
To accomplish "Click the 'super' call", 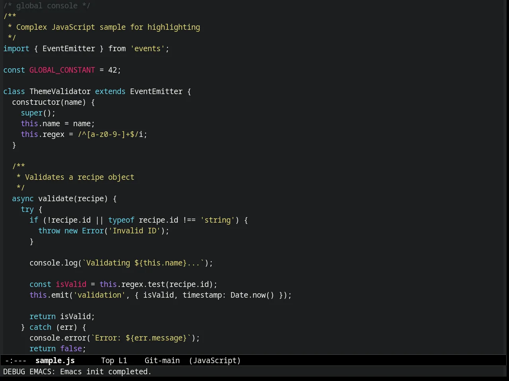I will pos(31,113).
